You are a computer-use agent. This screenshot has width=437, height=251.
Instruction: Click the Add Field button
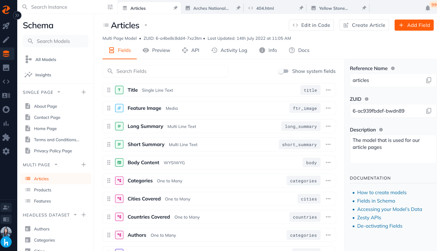pyautogui.click(x=414, y=25)
